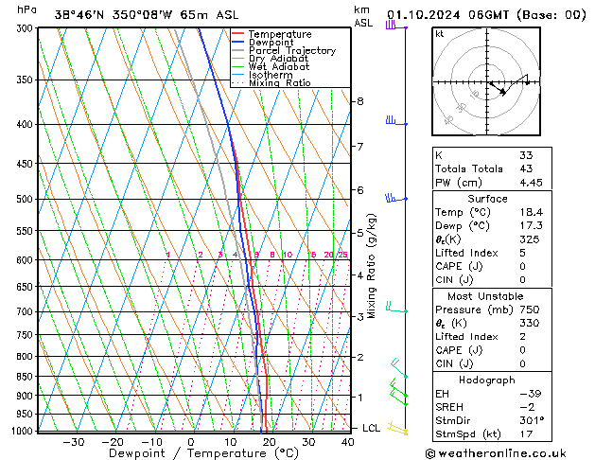Click the pink dotted Mixing Ratio legend line
This screenshot has width=595, height=460.
pyautogui.click(x=238, y=83)
